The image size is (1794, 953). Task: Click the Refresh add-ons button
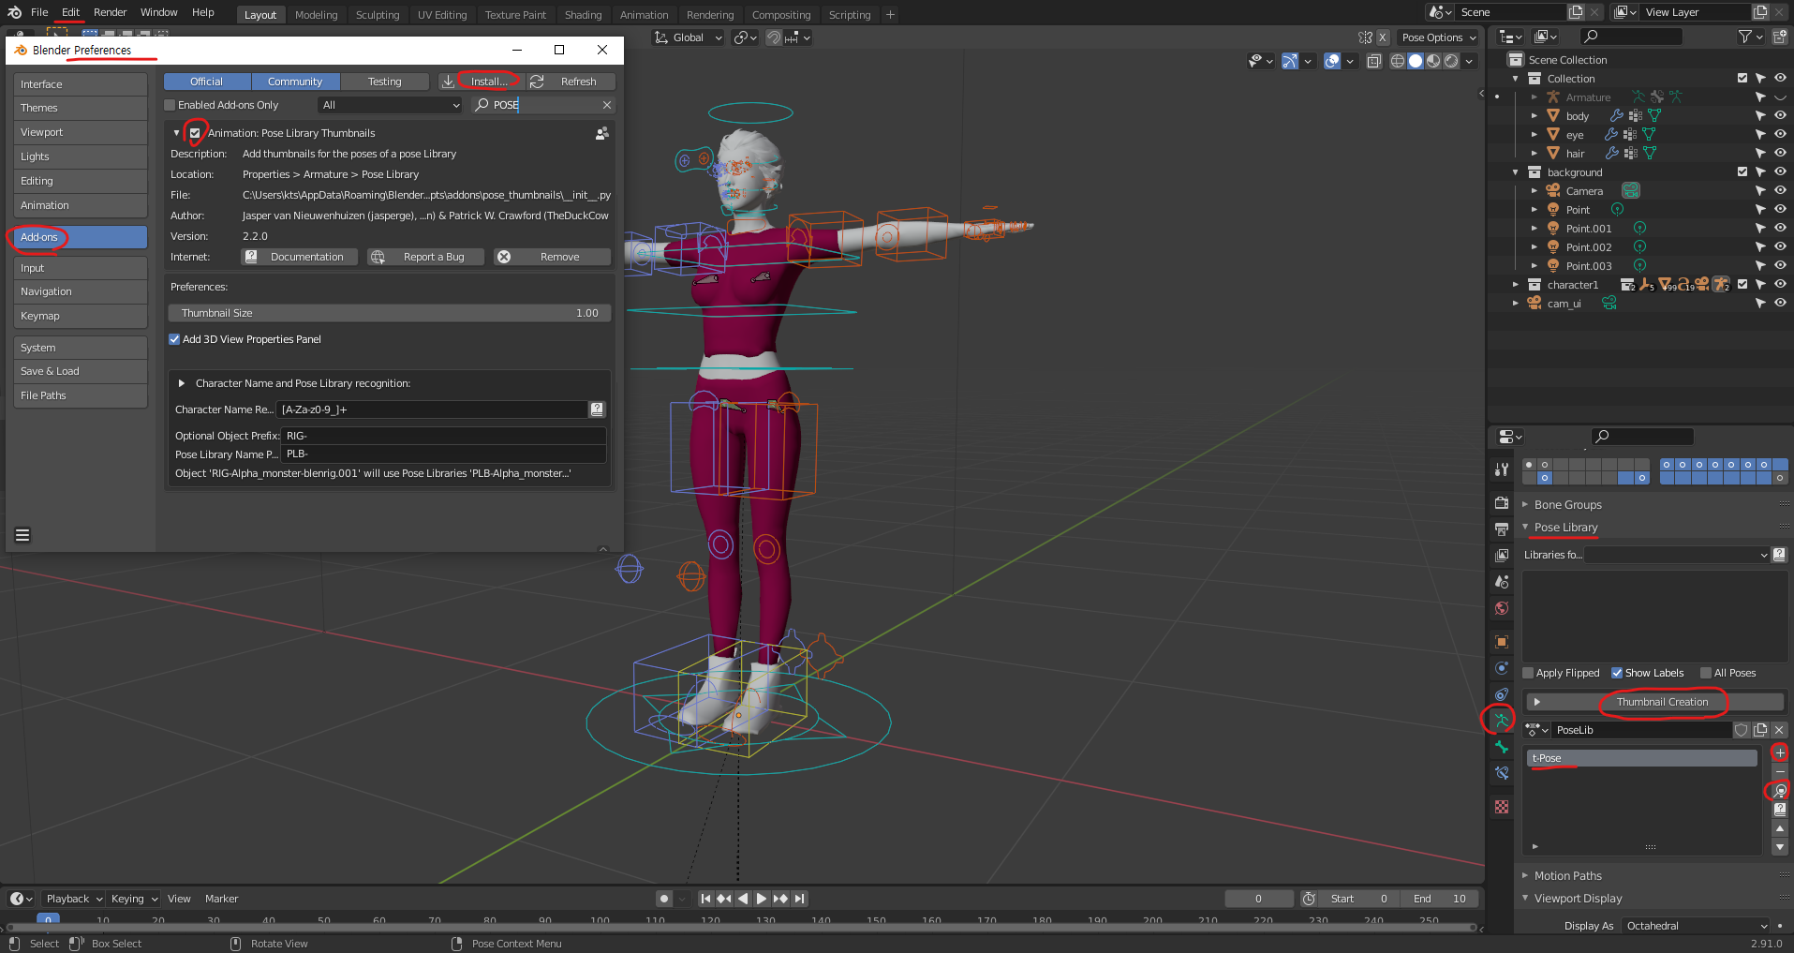(571, 82)
